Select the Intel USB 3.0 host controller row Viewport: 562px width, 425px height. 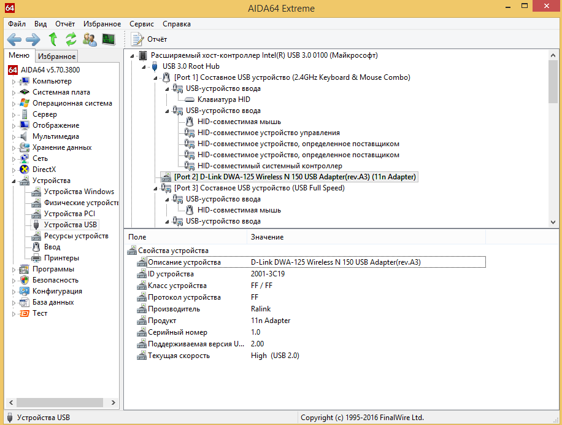click(264, 55)
